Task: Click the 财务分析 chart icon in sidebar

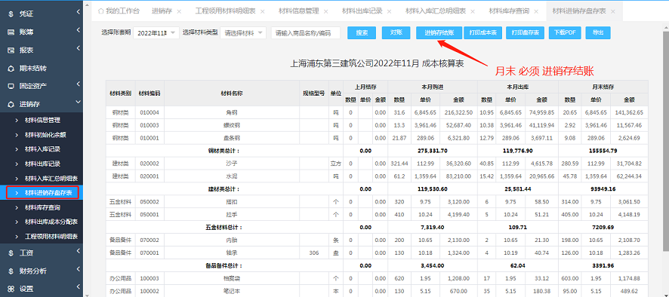Action: [x=11, y=271]
